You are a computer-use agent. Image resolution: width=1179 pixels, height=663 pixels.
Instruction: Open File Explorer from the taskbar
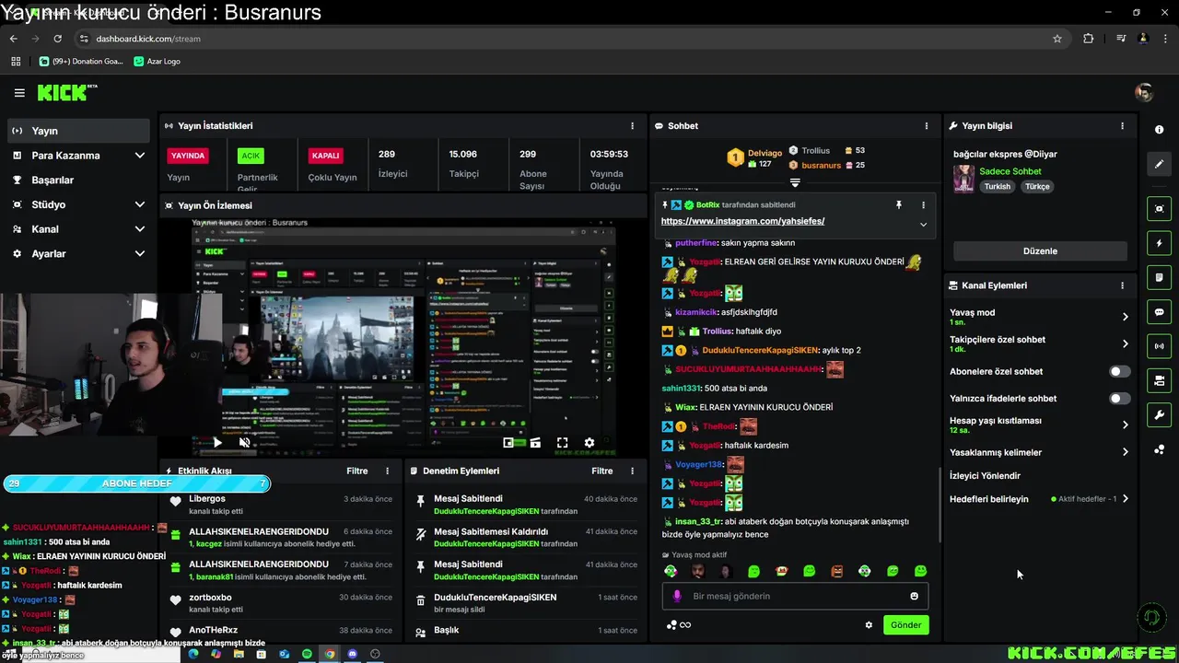(239, 654)
